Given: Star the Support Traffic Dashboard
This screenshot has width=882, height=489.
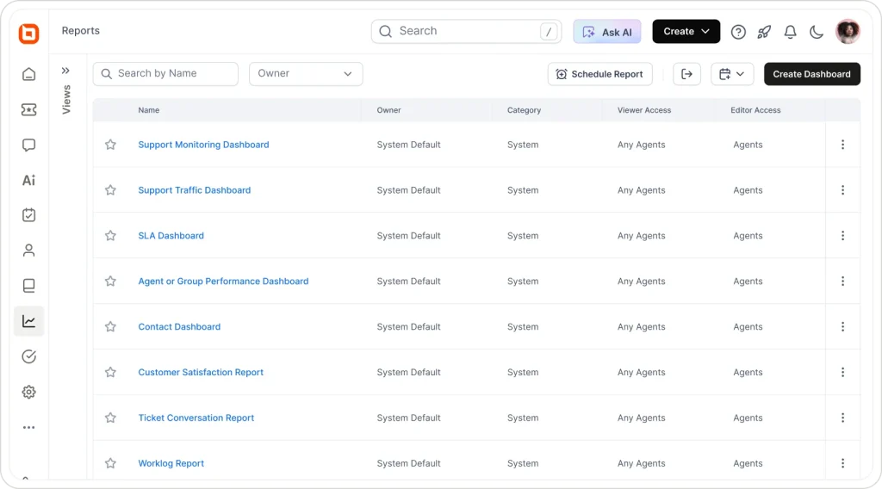Looking at the screenshot, I should [111, 190].
